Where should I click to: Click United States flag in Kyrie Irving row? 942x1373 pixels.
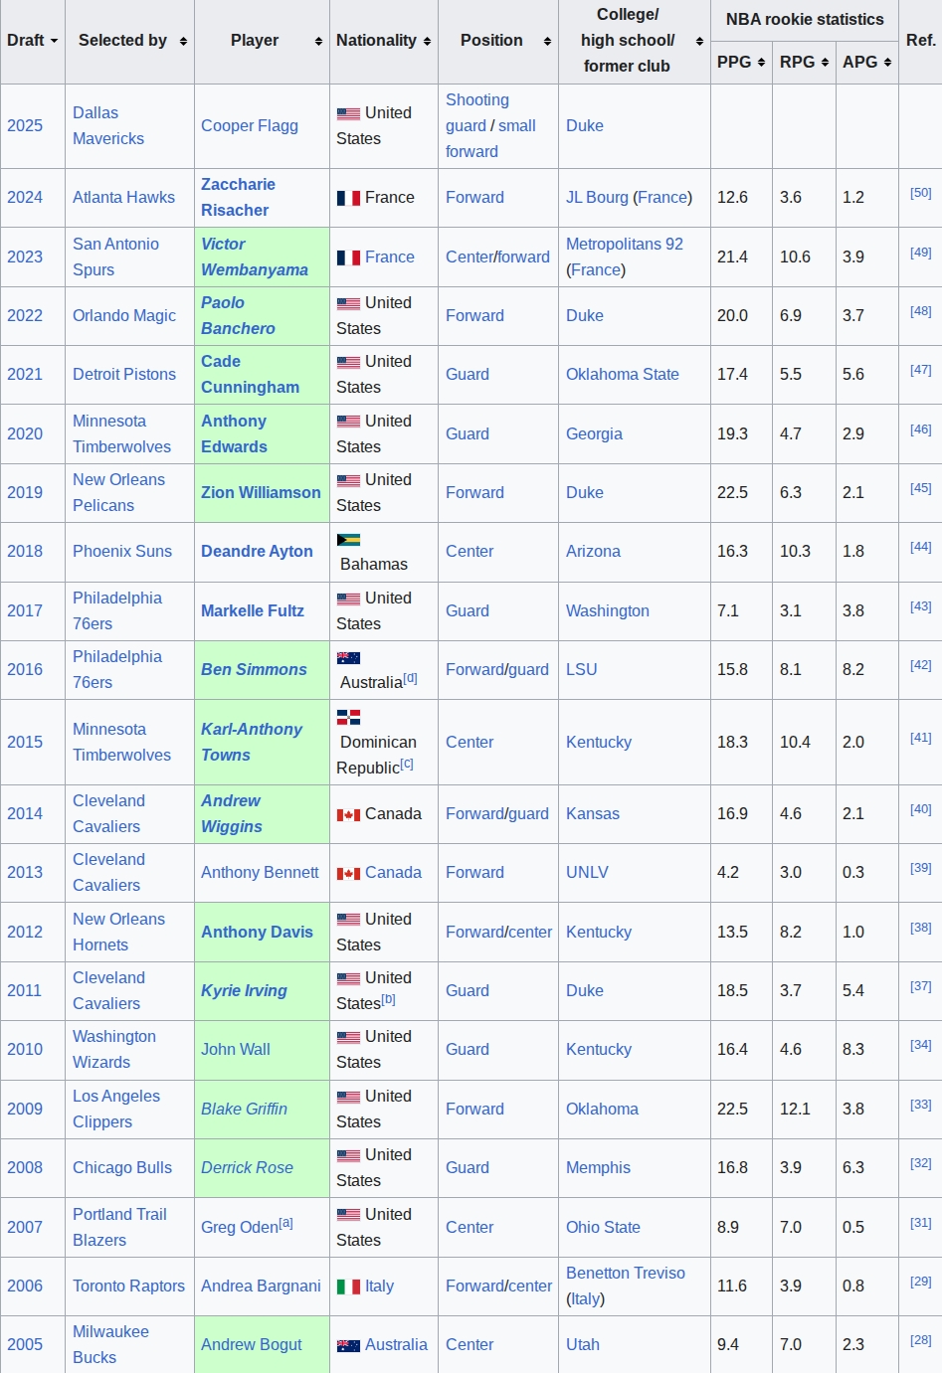pyautogui.click(x=348, y=978)
